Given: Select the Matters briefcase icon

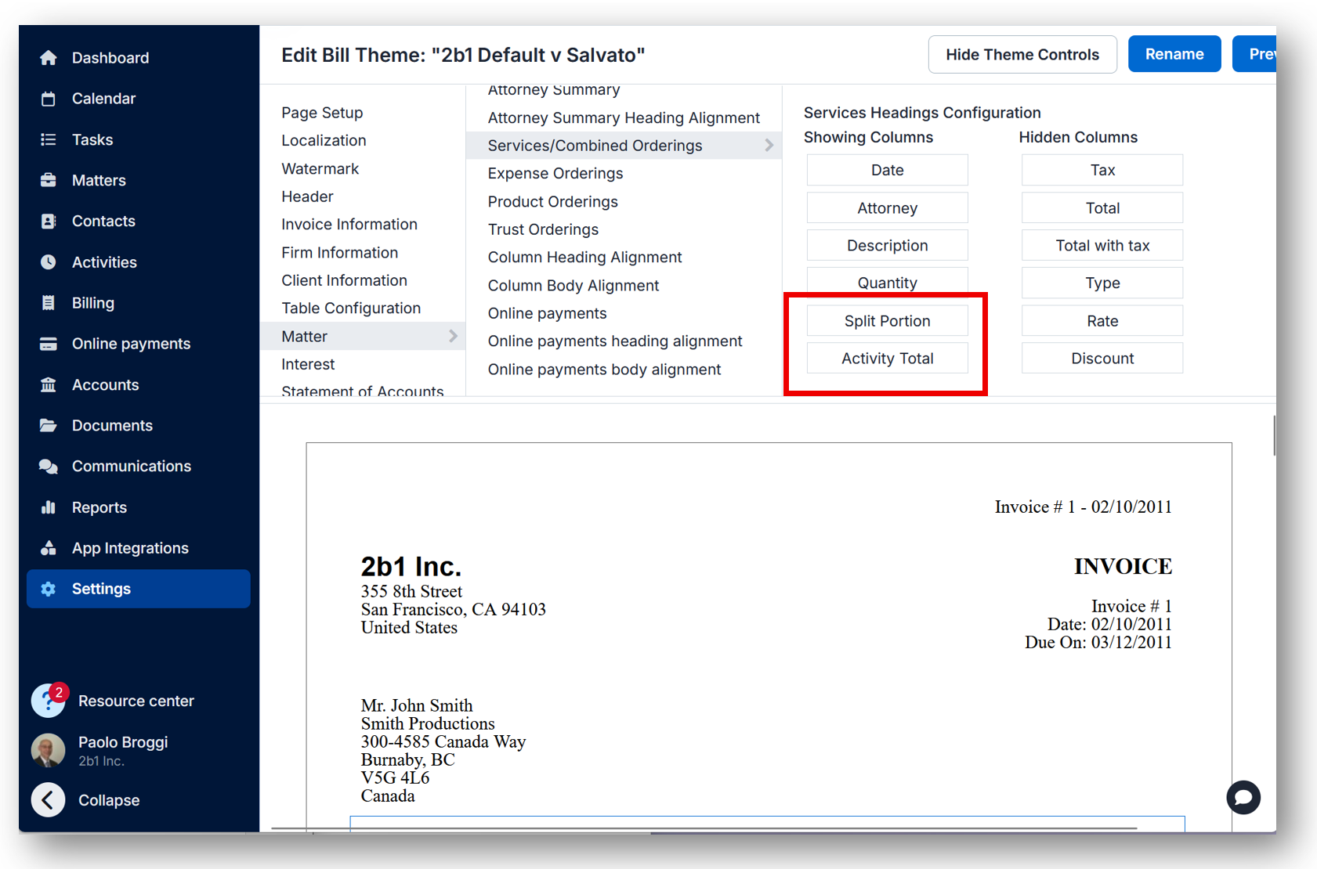Looking at the screenshot, I should point(49,180).
